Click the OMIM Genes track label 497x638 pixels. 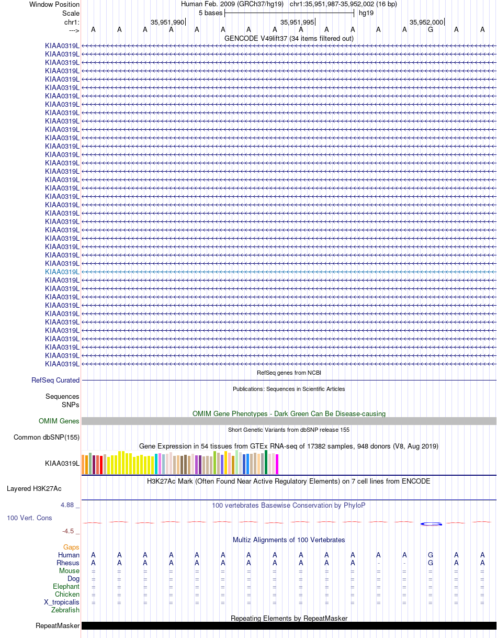click(59, 421)
